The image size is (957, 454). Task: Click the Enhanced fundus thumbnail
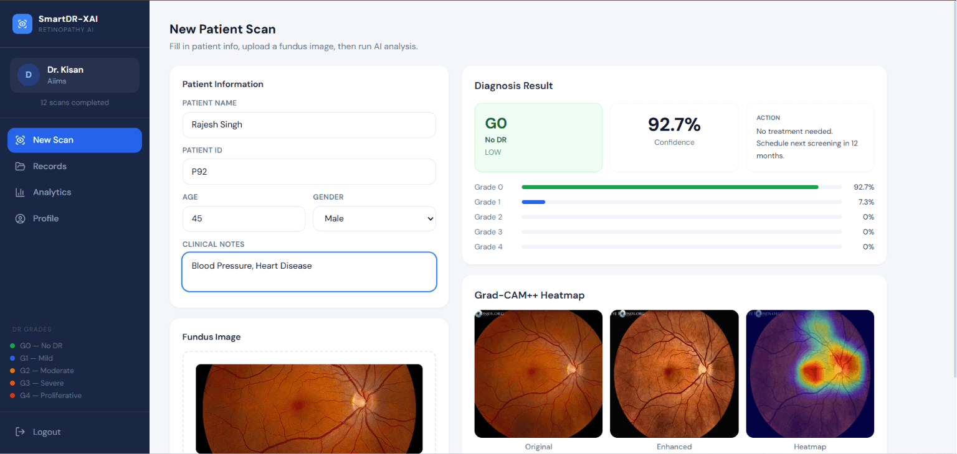tap(674, 374)
